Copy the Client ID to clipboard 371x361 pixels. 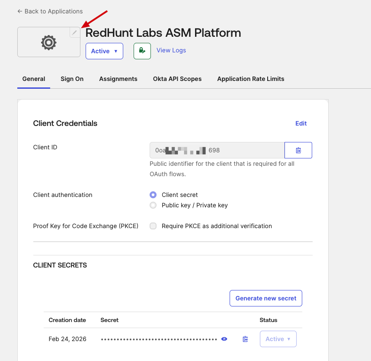point(298,150)
